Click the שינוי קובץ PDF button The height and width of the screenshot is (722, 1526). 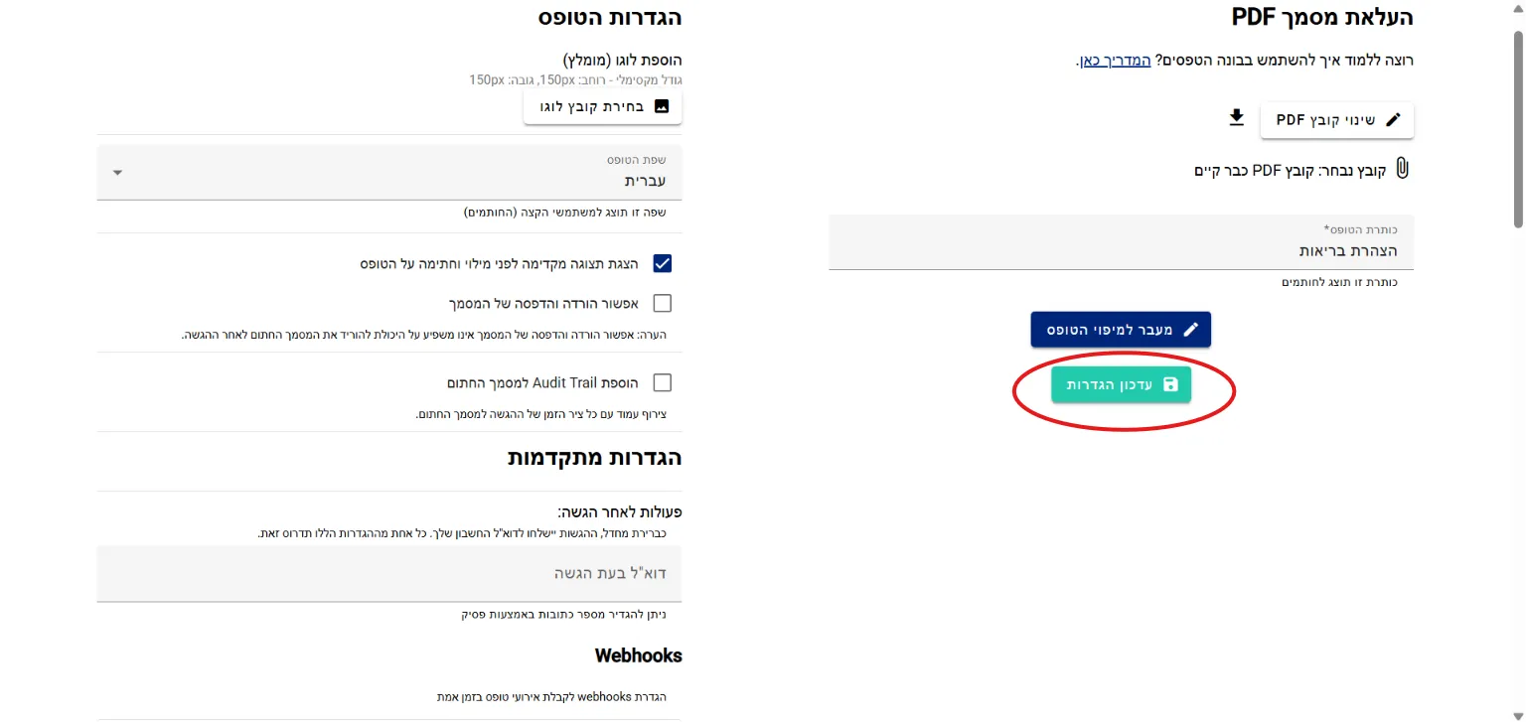[1337, 119]
